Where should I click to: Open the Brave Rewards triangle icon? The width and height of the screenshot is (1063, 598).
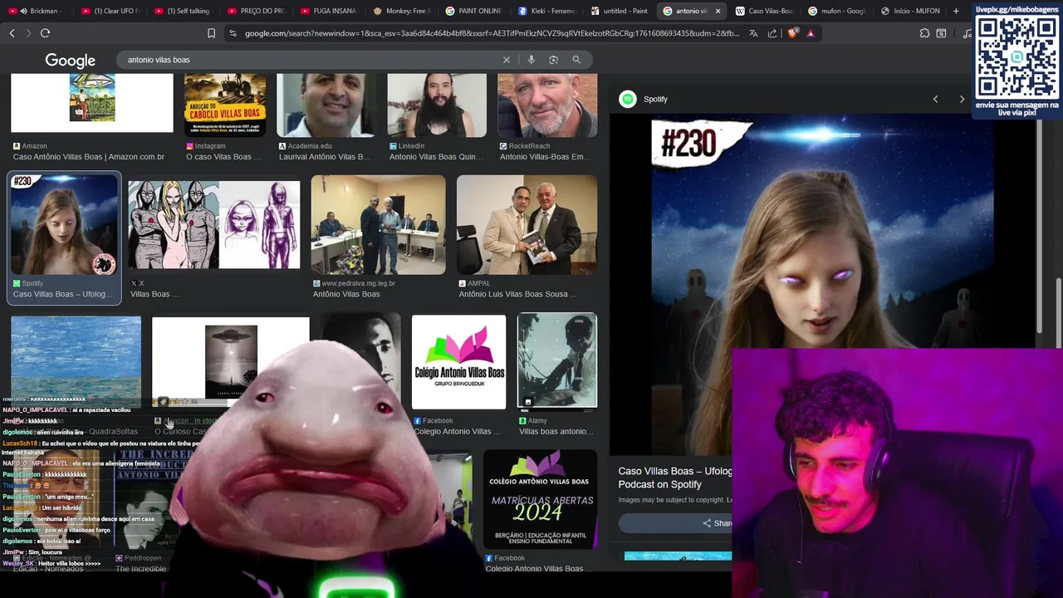(x=811, y=33)
